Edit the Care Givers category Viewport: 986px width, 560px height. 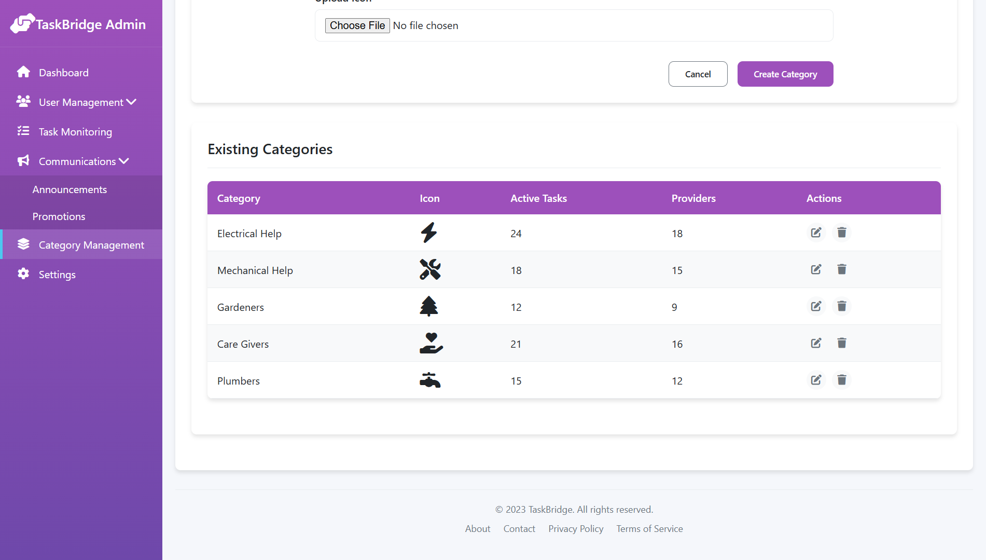816,343
